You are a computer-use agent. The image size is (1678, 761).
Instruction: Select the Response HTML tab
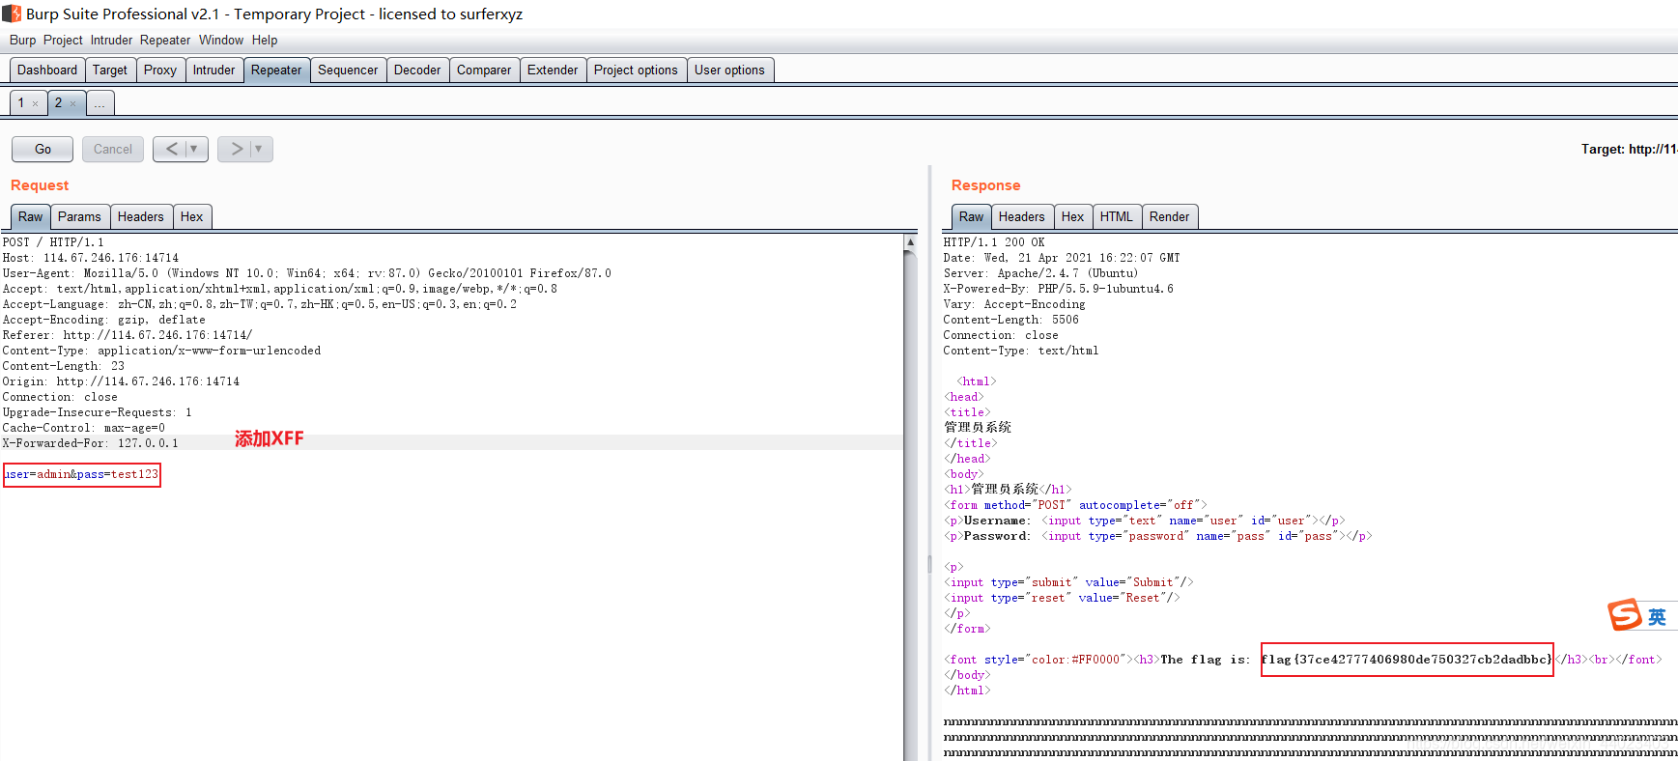point(1116,216)
